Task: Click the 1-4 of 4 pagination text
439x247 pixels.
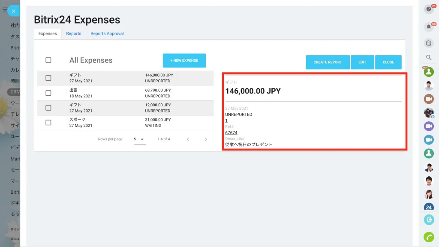Action: (164, 139)
